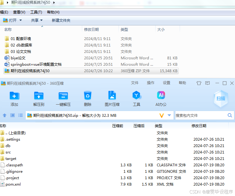Expand the breadcrumb arrow after 期刊在线投稿系统74j50

[x=54, y=2]
